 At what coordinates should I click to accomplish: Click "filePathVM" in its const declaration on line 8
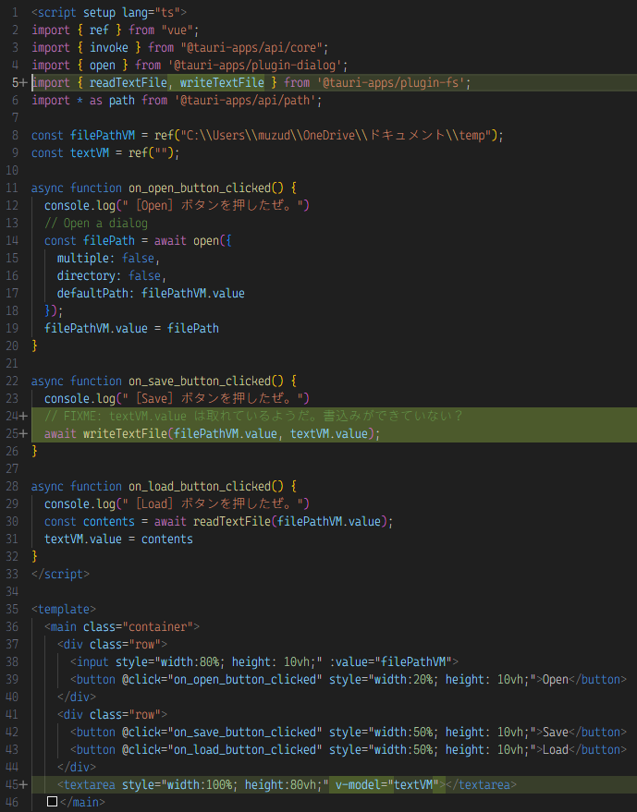[103, 136]
